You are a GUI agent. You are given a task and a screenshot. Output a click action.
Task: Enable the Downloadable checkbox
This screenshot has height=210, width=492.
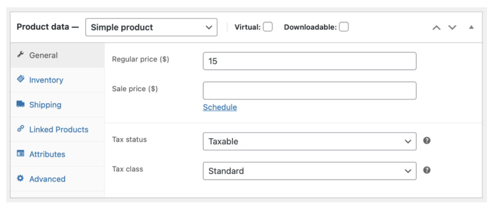point(344,27)
